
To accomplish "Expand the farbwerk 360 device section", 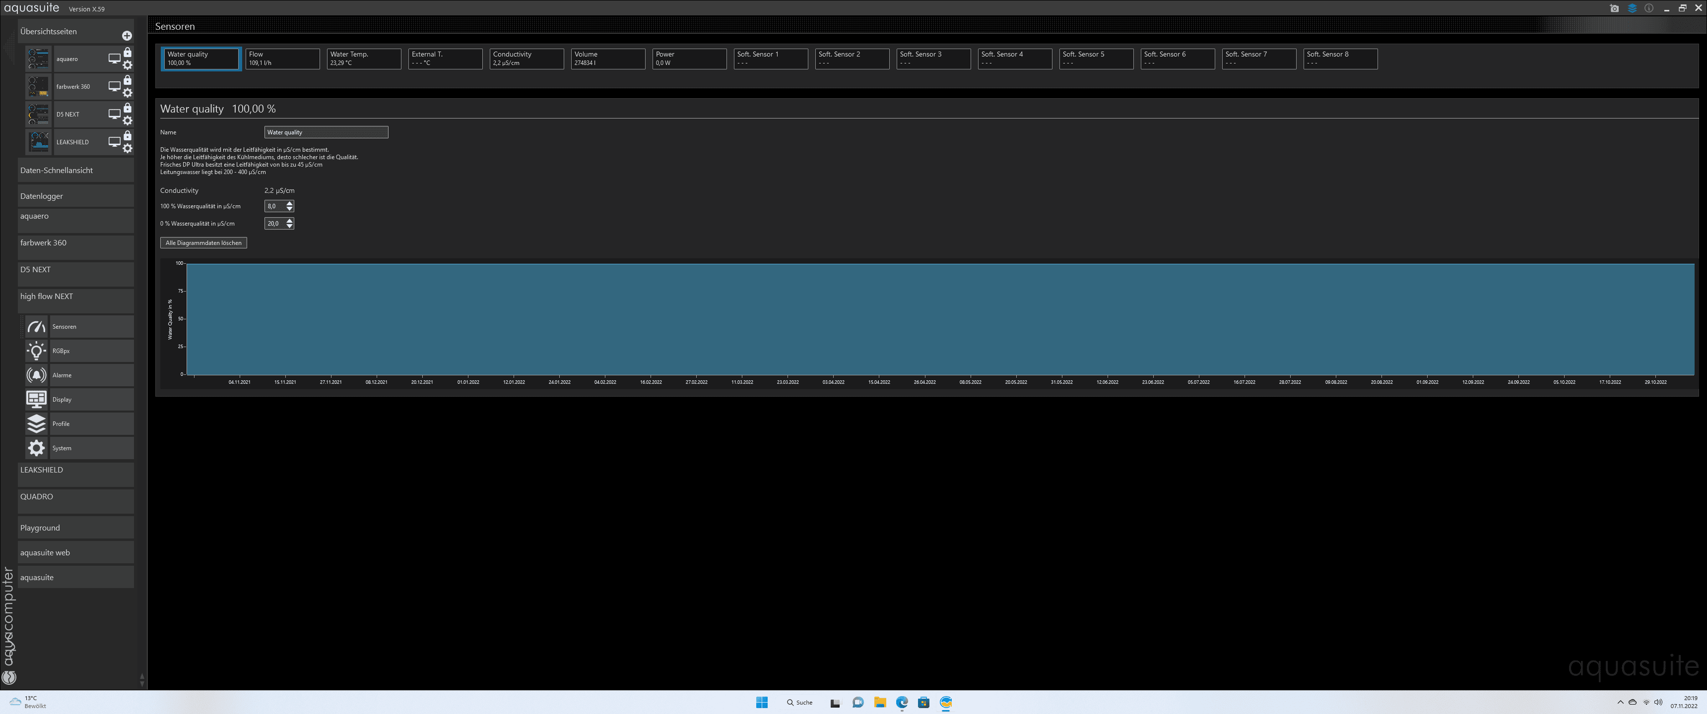I will coord(75,248).
